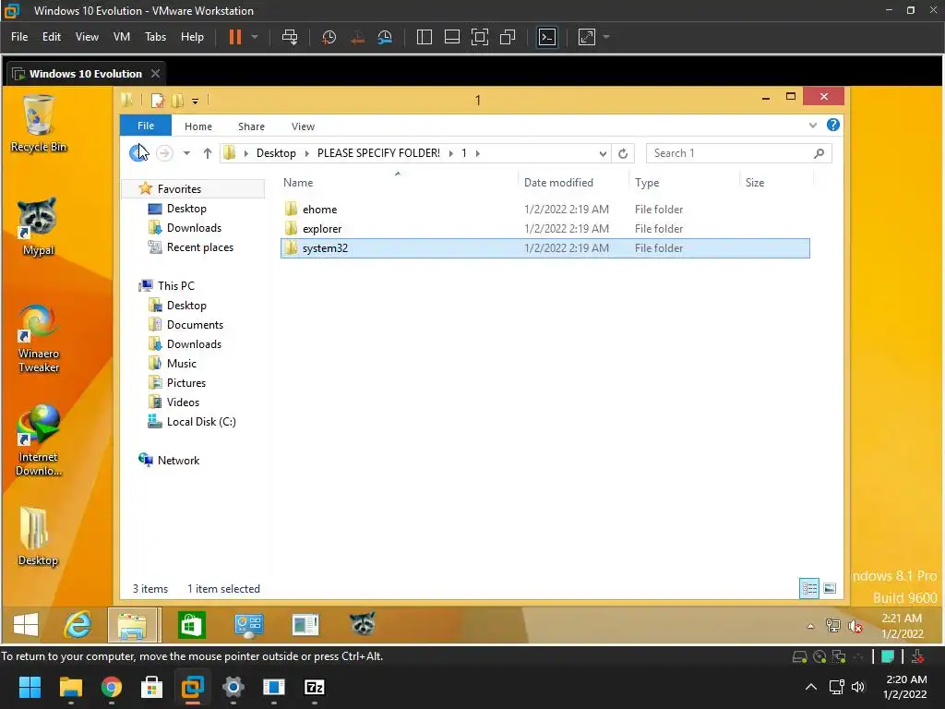Image resolution: width=945 pixels, height=709 pixels.
Task: Open the VMware snapshot manager
Action: pyautogui.click(x=385, y=37)
